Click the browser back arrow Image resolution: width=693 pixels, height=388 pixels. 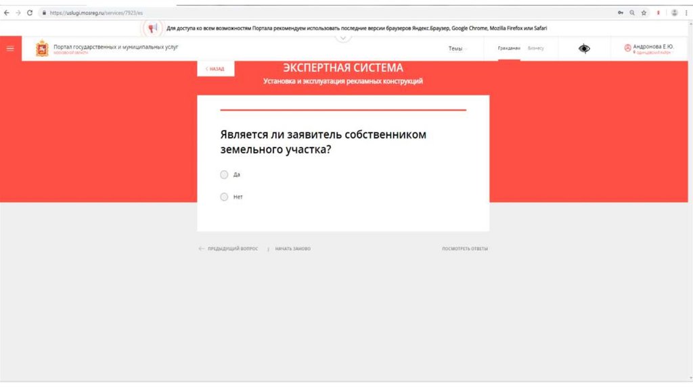click(6, 13)
